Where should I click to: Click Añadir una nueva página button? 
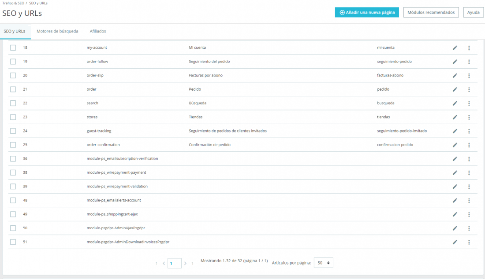tap(367, 12)
